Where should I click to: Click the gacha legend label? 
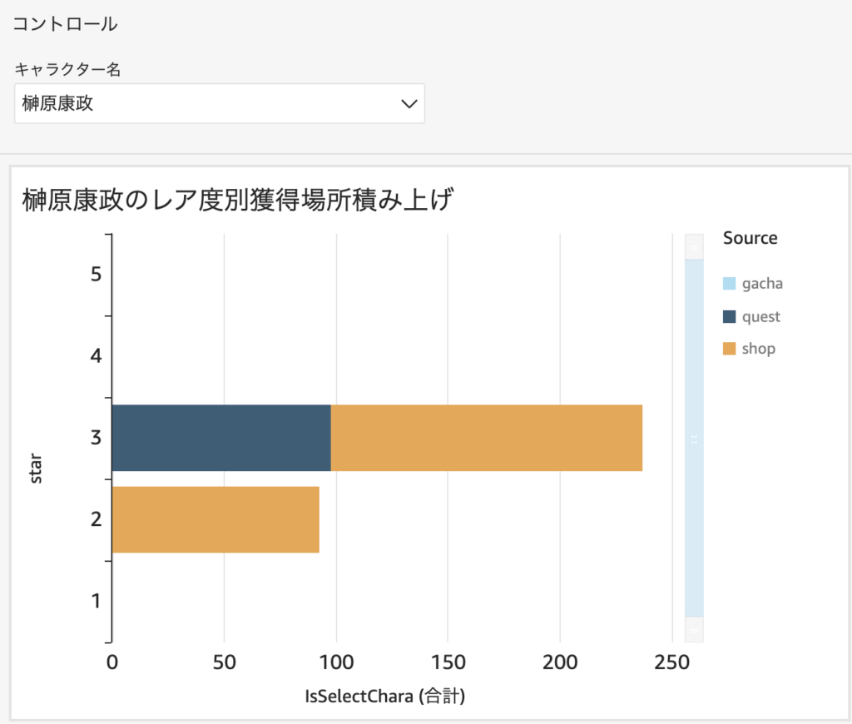click(762, 284)
